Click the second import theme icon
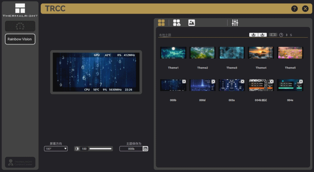 coord(263,35)
